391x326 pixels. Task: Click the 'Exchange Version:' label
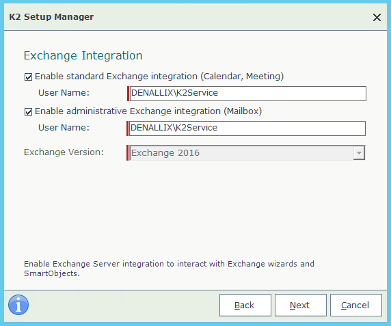[64, 152]
